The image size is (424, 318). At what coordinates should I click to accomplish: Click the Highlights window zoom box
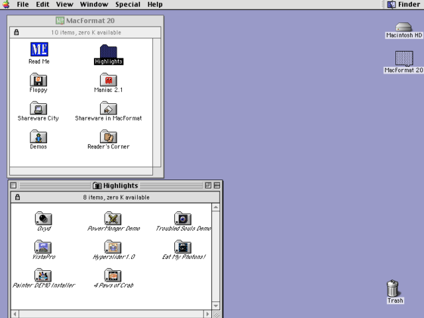[x=208, y=185]
